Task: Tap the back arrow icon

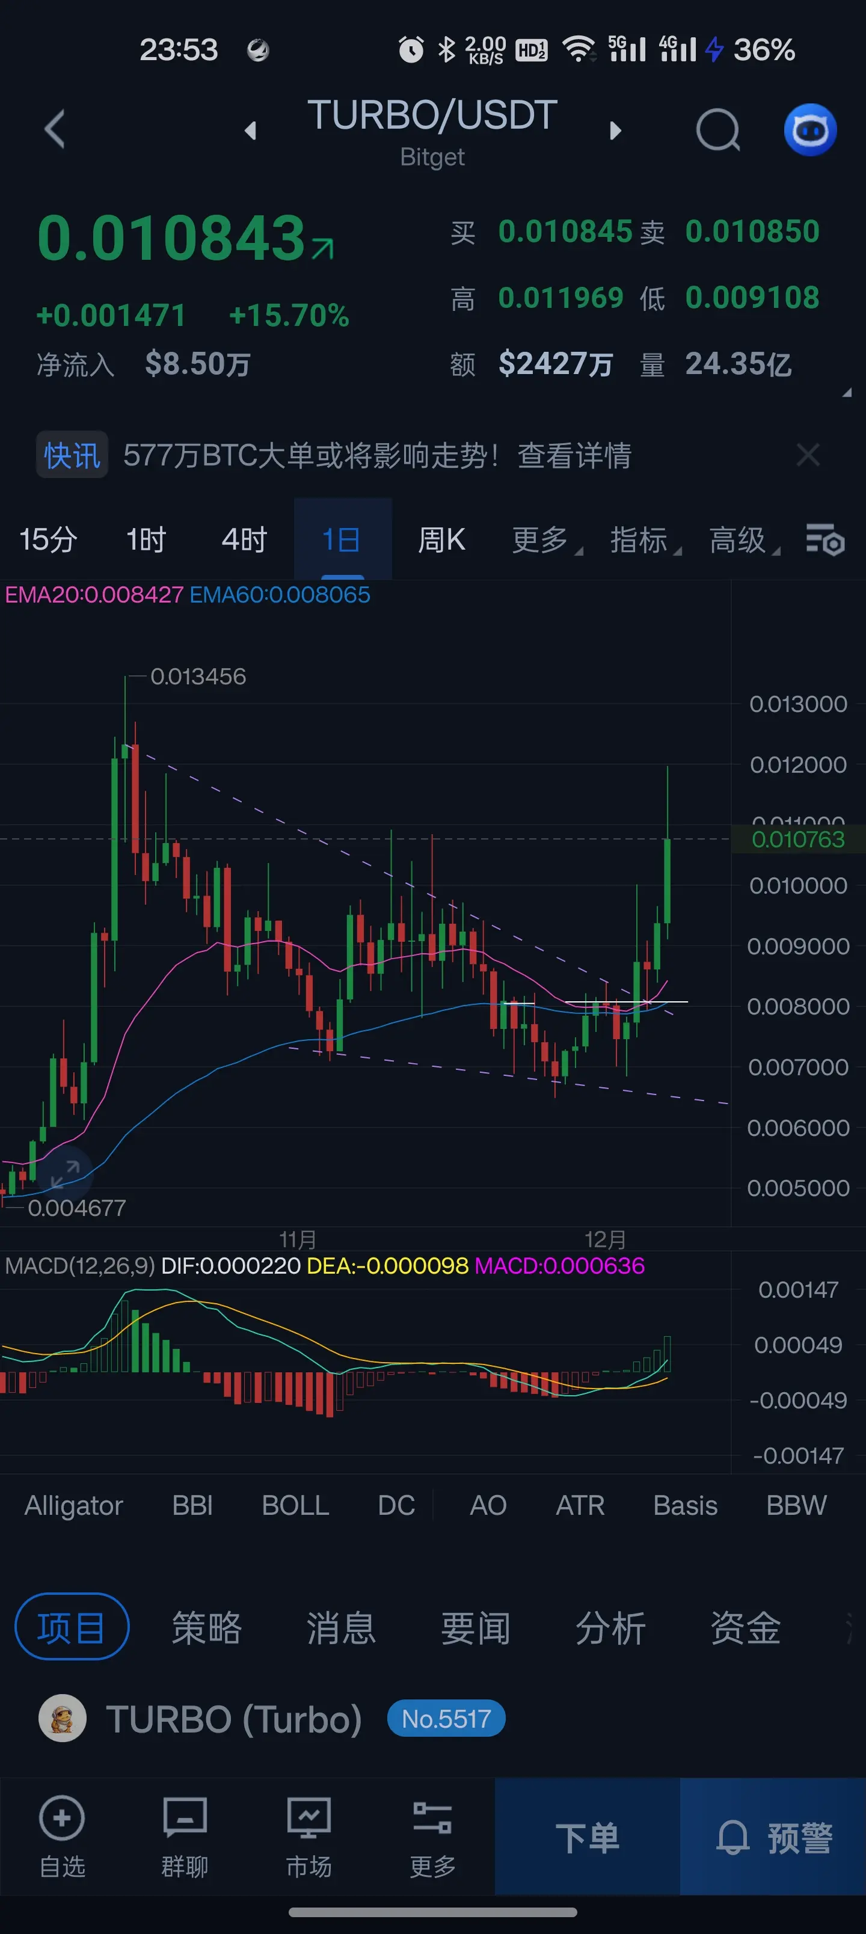Action: pos(55,129)
